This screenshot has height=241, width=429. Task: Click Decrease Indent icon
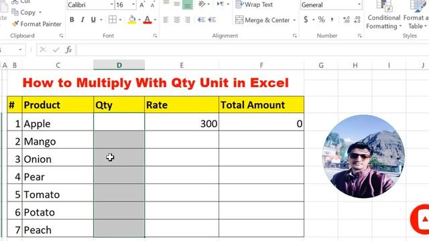[x=201, y=19]
